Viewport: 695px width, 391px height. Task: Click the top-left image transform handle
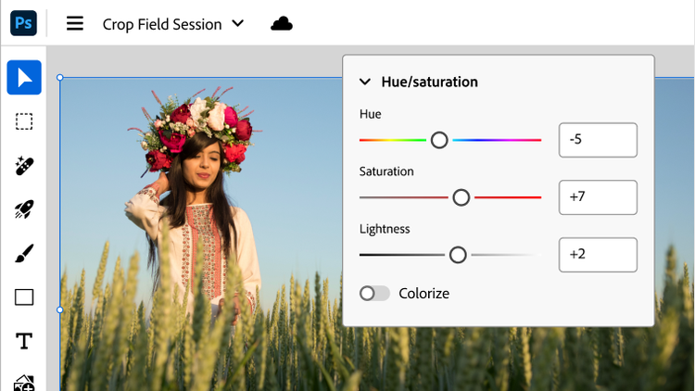60,78
